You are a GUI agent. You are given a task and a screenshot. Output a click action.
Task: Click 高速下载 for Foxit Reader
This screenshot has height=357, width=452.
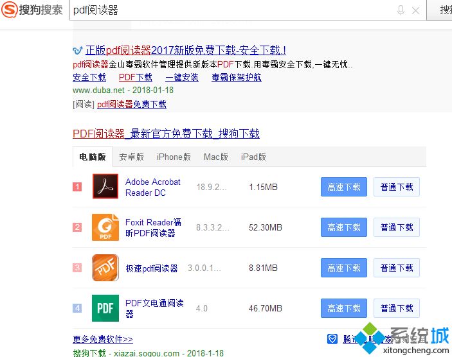point(344,227)
